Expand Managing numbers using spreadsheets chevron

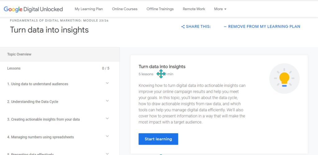coord(107,136)
